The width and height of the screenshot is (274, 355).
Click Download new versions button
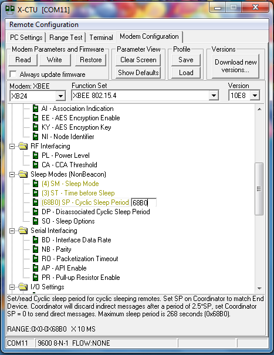click(235, 66)
